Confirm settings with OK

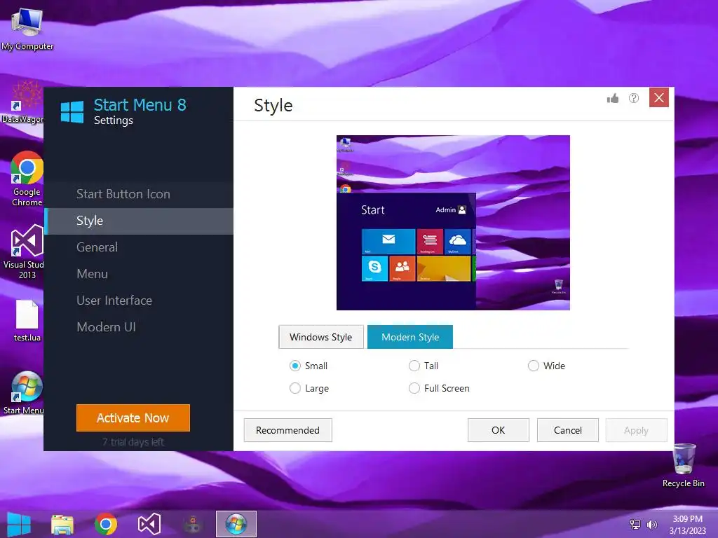[499, 431]
